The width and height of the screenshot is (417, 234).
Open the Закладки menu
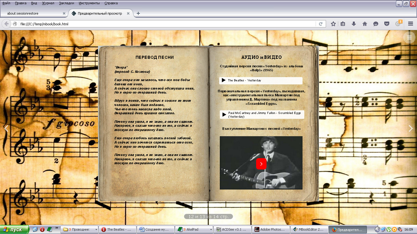point(67,3)
